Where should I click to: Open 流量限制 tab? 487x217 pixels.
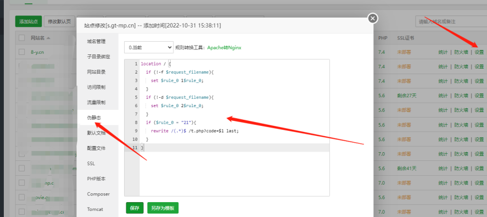96,102
